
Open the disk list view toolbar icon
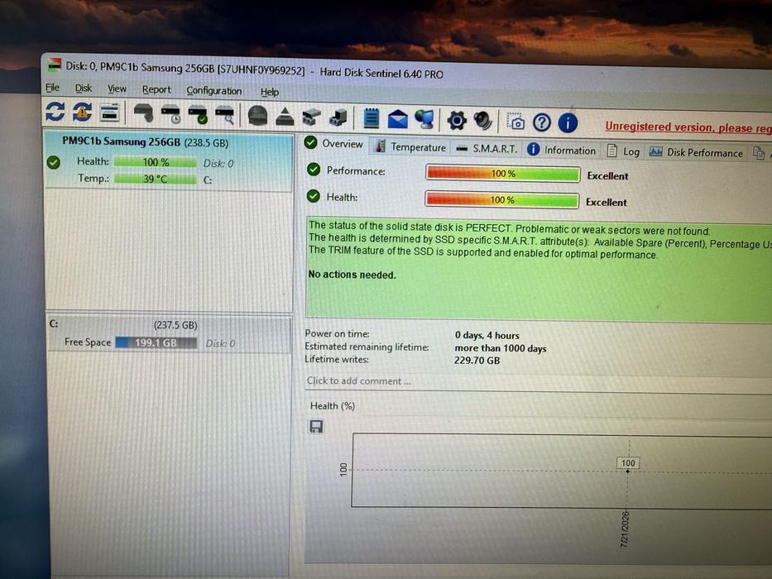110,112
